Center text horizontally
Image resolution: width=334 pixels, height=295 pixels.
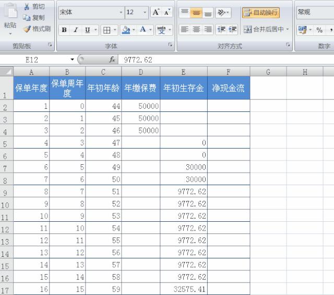tap(196, 29)
